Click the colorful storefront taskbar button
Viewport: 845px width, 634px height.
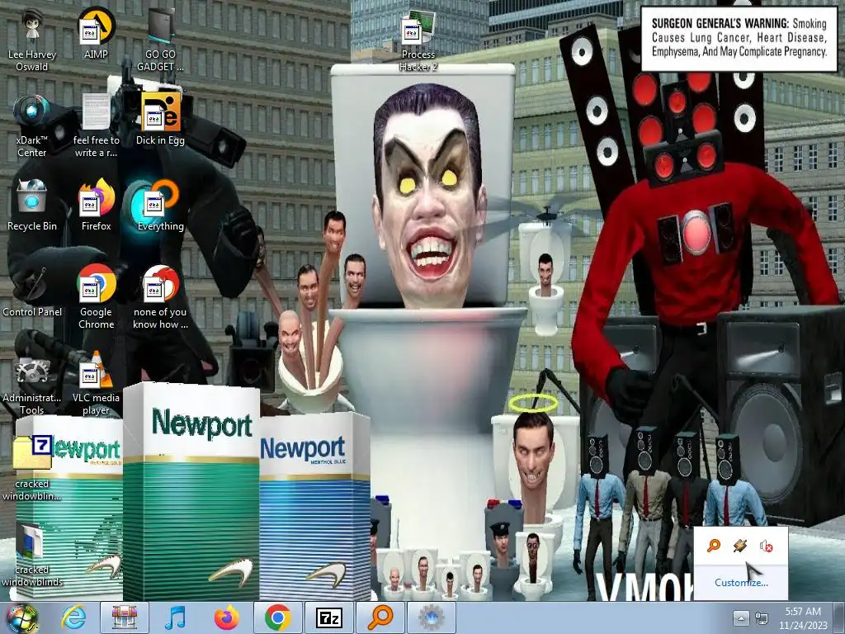[x=125, y=617]
